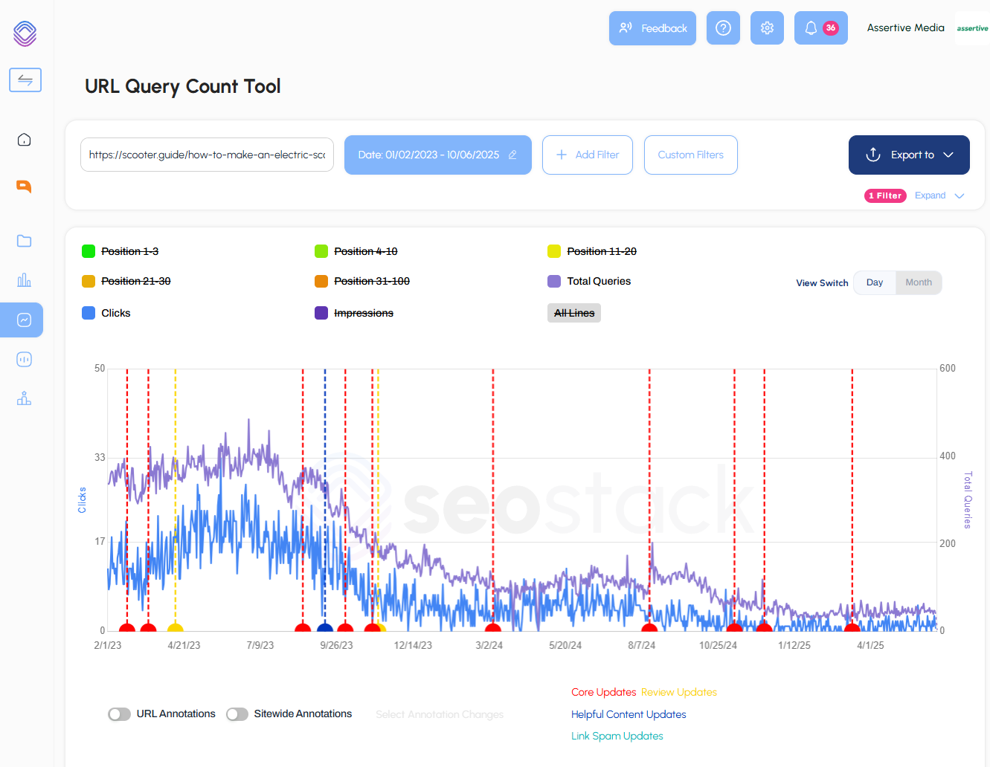Open the Custom Filters selector
The width and height of the screenshot is (990, 767).
tap(690, 155)
